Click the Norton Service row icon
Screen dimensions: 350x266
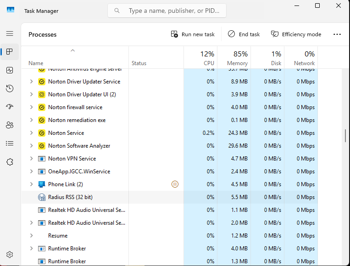(42, 133)
